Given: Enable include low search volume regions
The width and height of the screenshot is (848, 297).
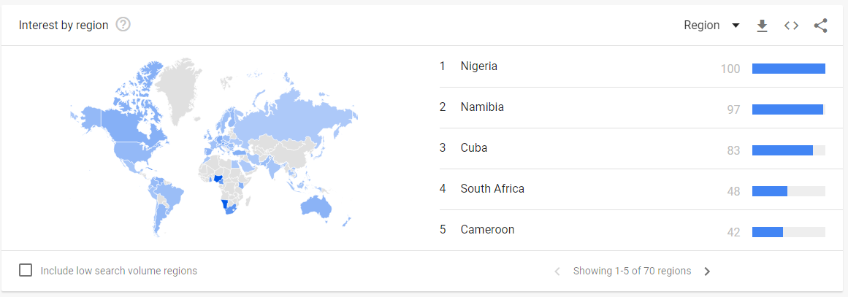Looking at the screenshot, I should coord(26,271).
